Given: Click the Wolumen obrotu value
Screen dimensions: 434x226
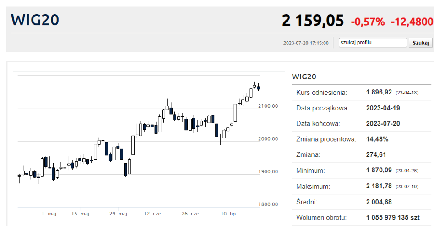Looking at the screenshot, I should click(x=393, y=218).
